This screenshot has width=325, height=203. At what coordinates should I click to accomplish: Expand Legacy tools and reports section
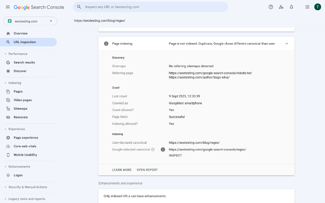[x=6, y=199]
